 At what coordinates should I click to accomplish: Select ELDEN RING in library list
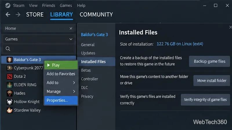[x=25, y=85]
